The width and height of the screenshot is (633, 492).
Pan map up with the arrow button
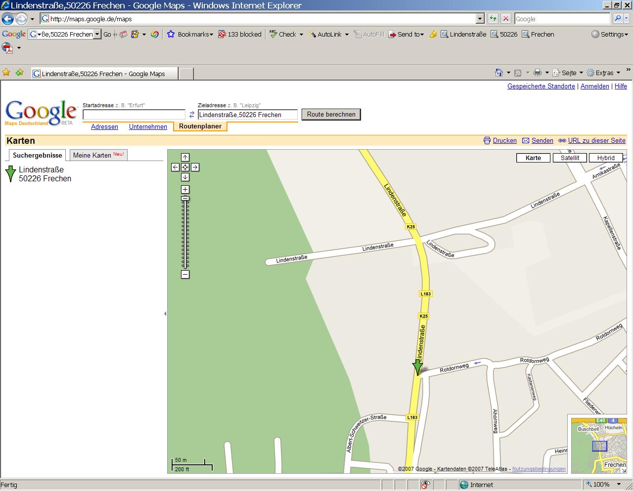click(185, 157)
